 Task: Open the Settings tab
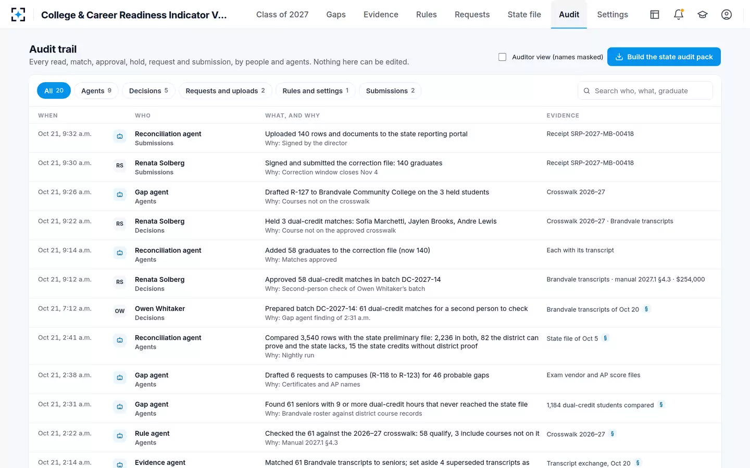point(612,15)
